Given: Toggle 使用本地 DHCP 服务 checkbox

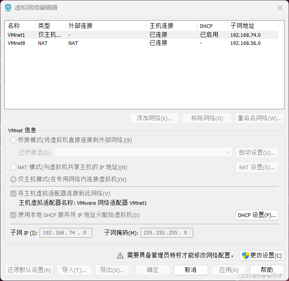Looking at the screenshot, I should pyautogui.click(x=13, y=215).
